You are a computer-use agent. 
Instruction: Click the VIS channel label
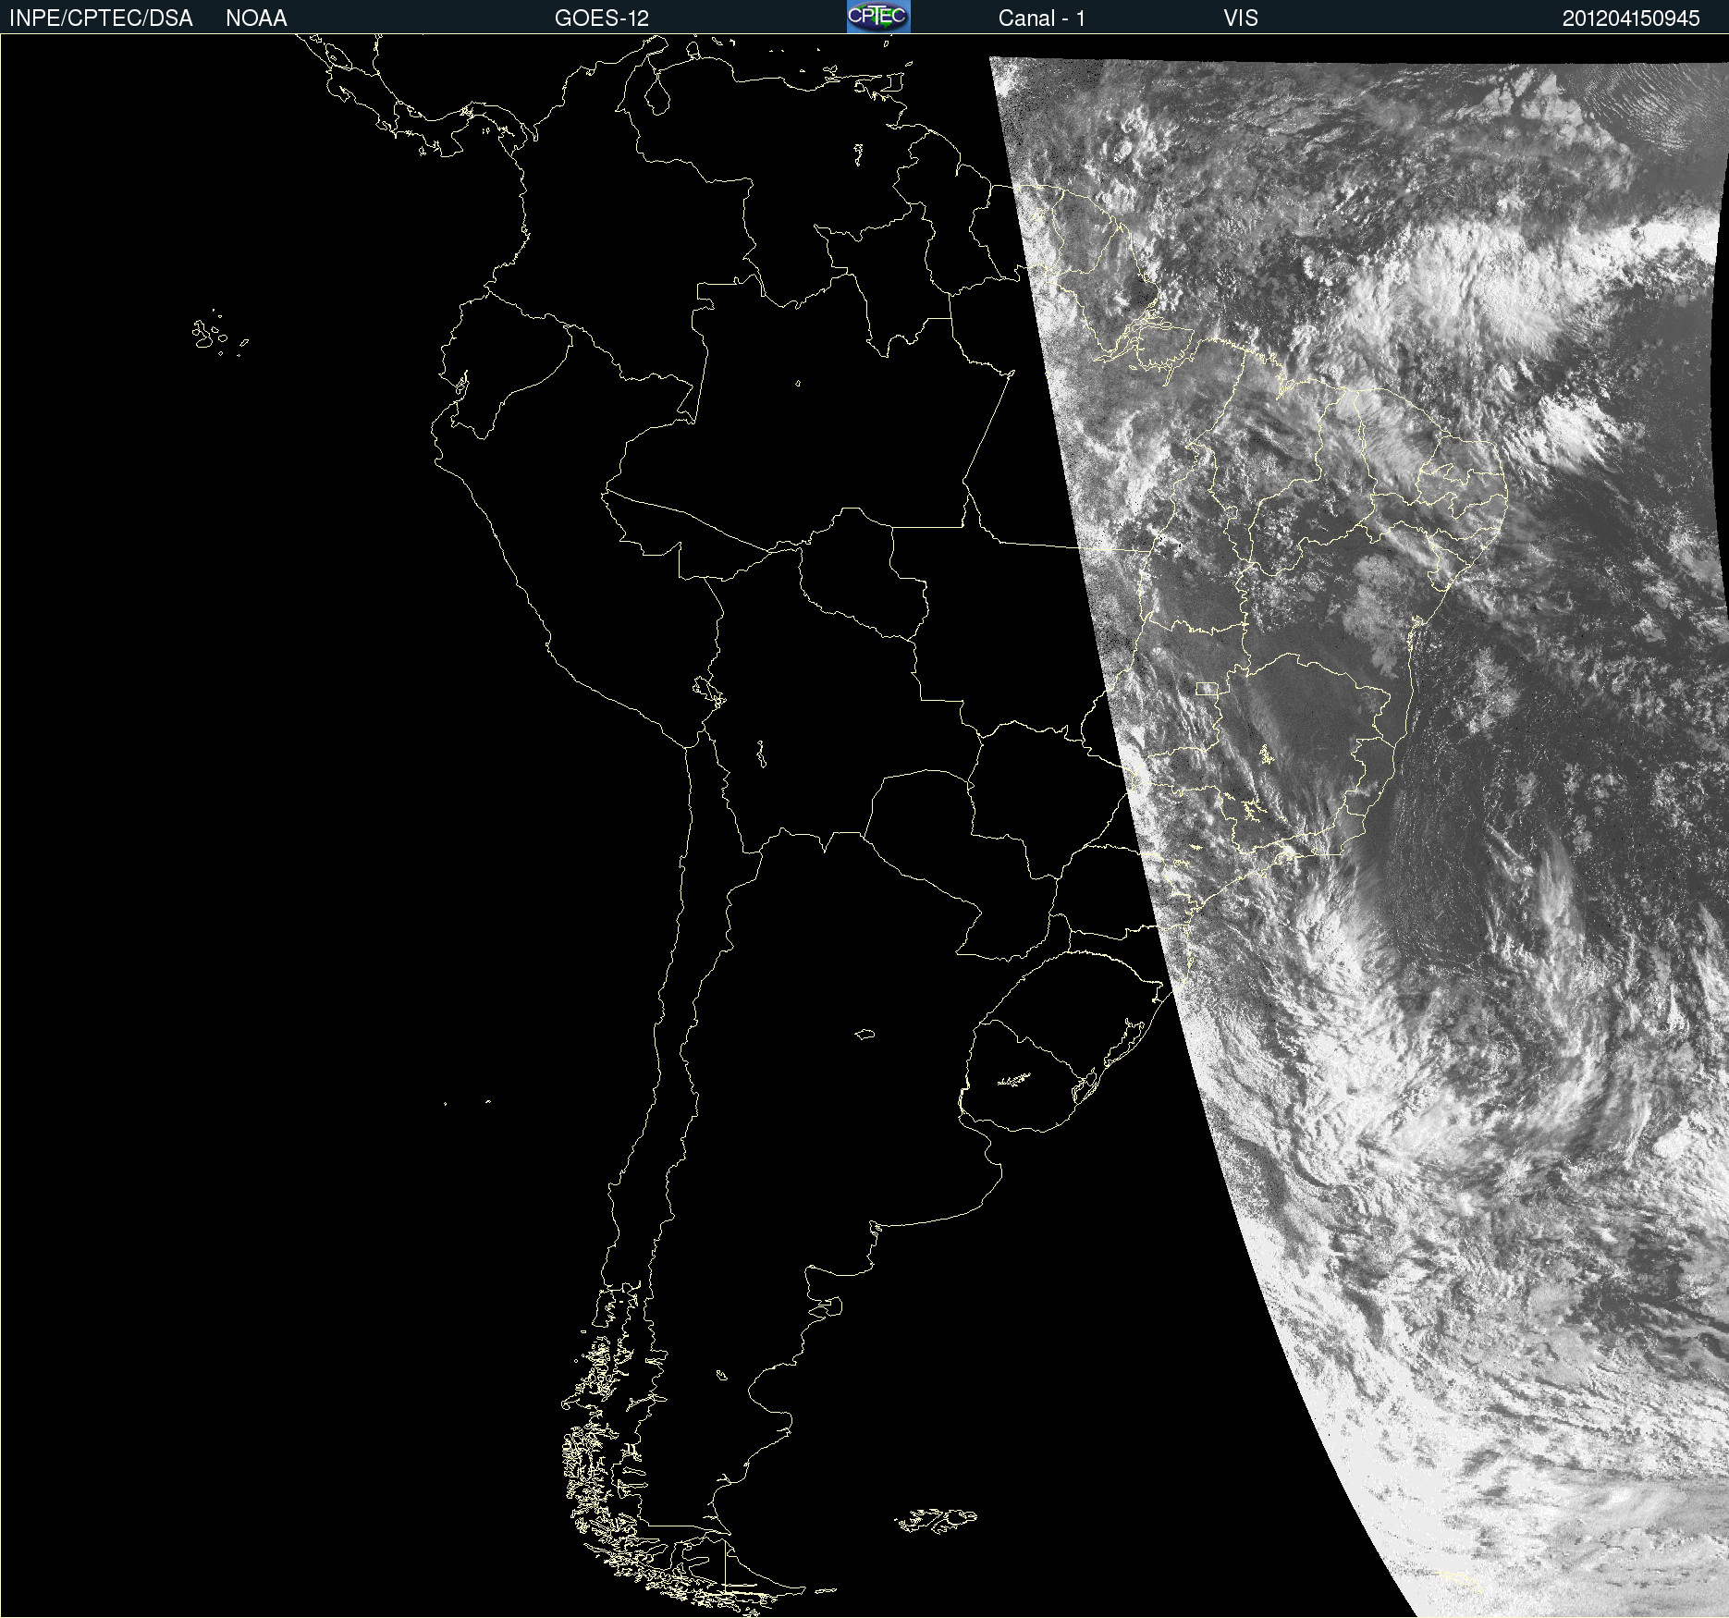(x=1241, y=18)
